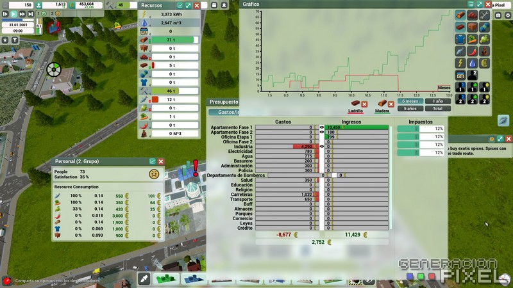Viewport: 513px width, 288px height.
Task: Select the group 2 neutral-face tab
Action: (56, 13)
